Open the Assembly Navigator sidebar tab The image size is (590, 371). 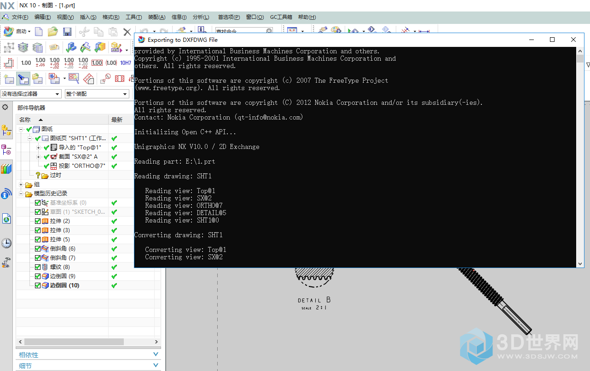click(x=6, y=131)
